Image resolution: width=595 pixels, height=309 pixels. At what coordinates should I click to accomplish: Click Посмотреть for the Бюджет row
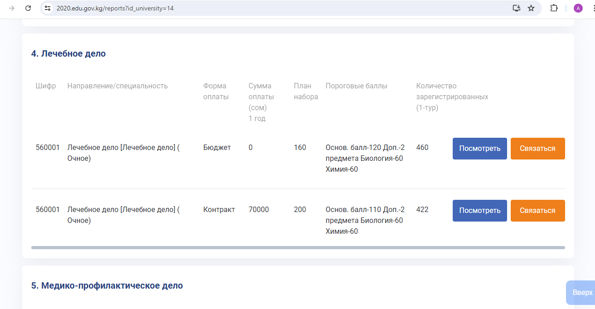coord(480,149)
